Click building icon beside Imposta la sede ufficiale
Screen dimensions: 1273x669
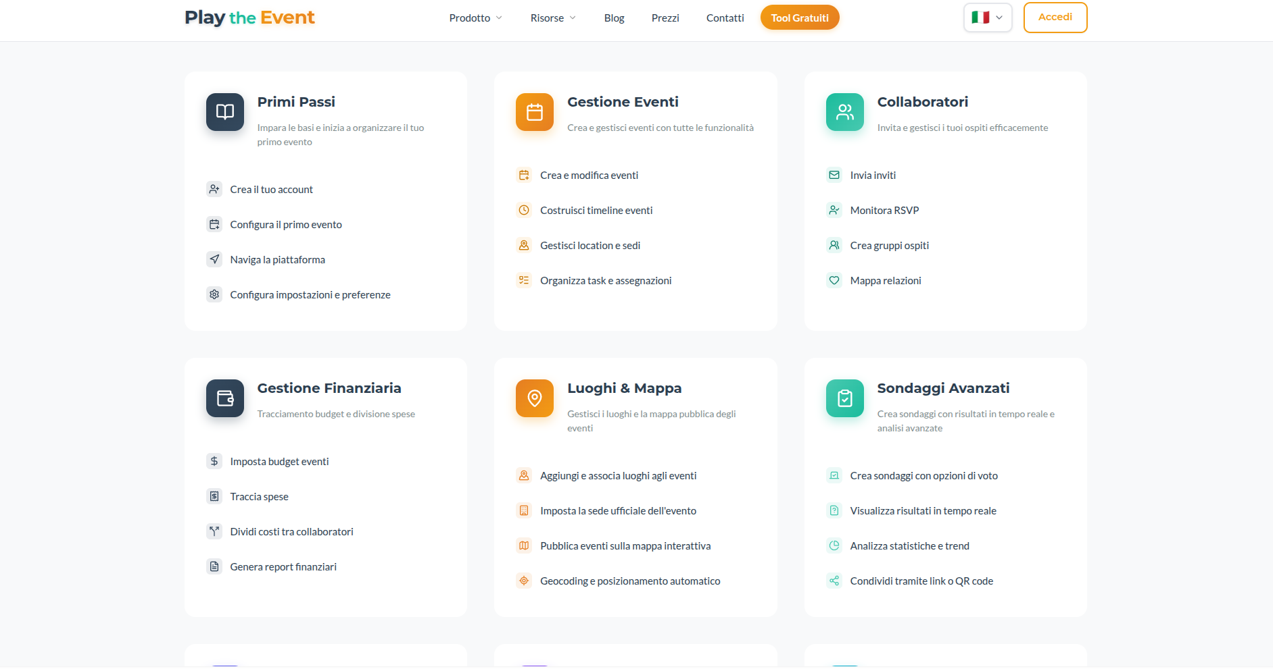click(524, 510)
